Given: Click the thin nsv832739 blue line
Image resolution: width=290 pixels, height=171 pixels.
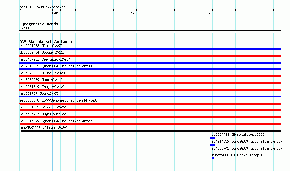Looking at the screenshot, I should [x=150, y=96].
